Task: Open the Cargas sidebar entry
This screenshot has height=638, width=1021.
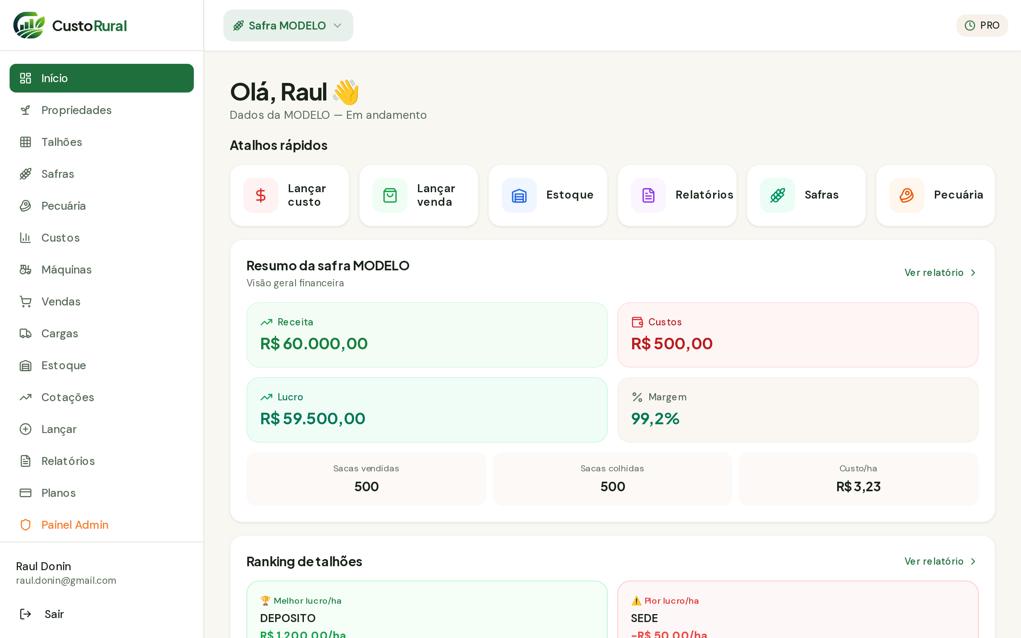Action: coord(102,333)
